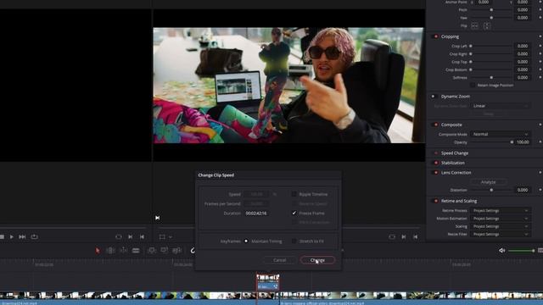
Task: Open the Retime Process dropdown
Action: (500, 210)
